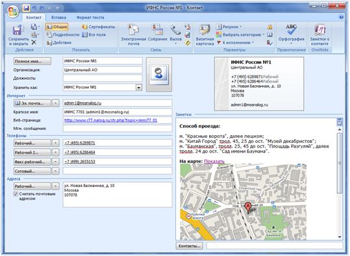Click Эл. почта... button

[32, 103]
